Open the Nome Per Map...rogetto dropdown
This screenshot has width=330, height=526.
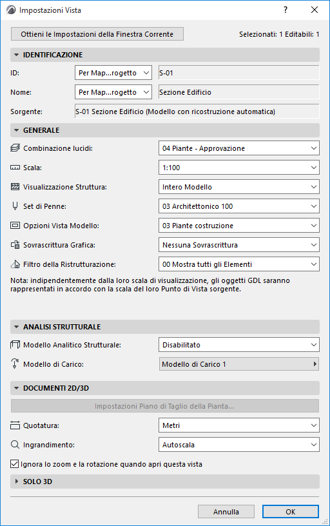tap(113, 92)
